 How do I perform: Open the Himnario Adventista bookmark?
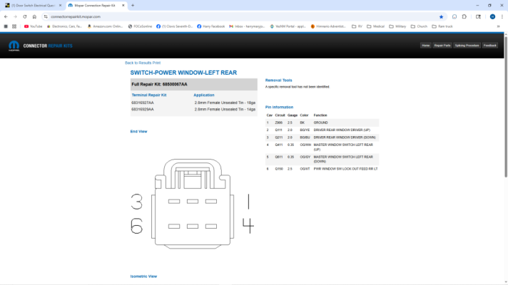tap(328, 26)
